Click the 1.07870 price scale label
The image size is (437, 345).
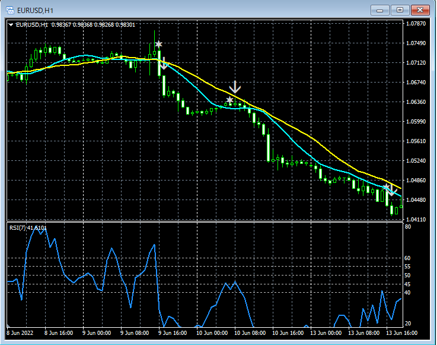tap(416, 23)
